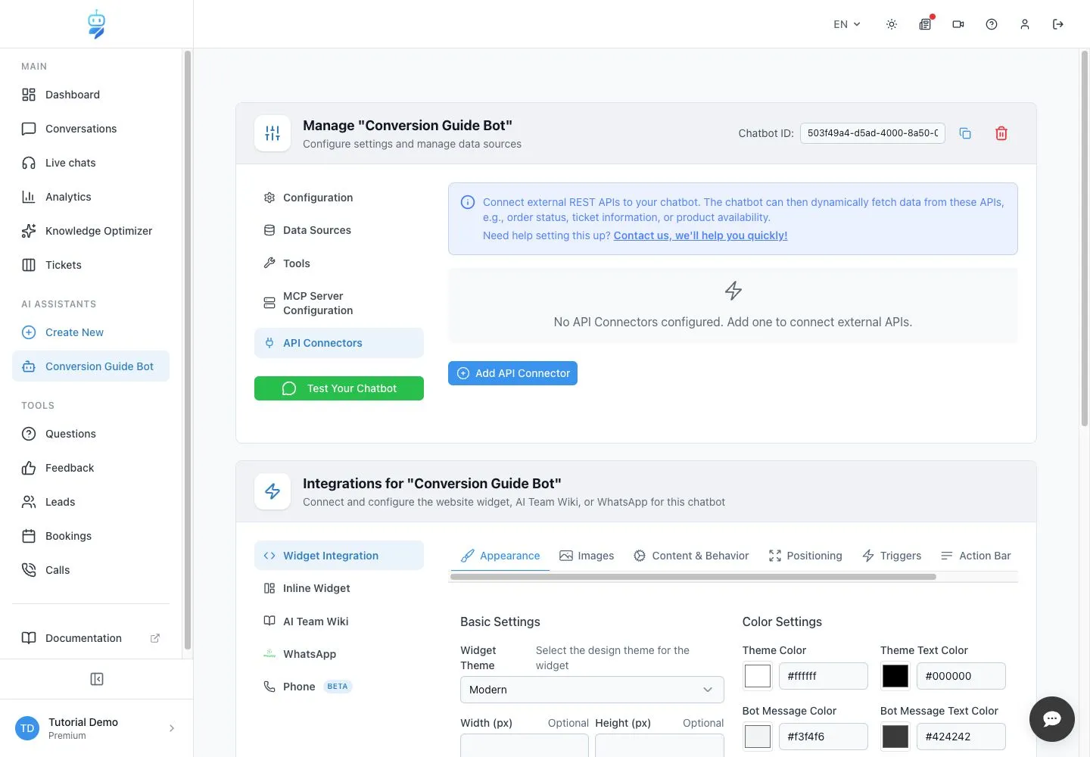Open the floating chat bubble widget
The width and height of the screenshot is (1090, 757).
(1052, 719)
